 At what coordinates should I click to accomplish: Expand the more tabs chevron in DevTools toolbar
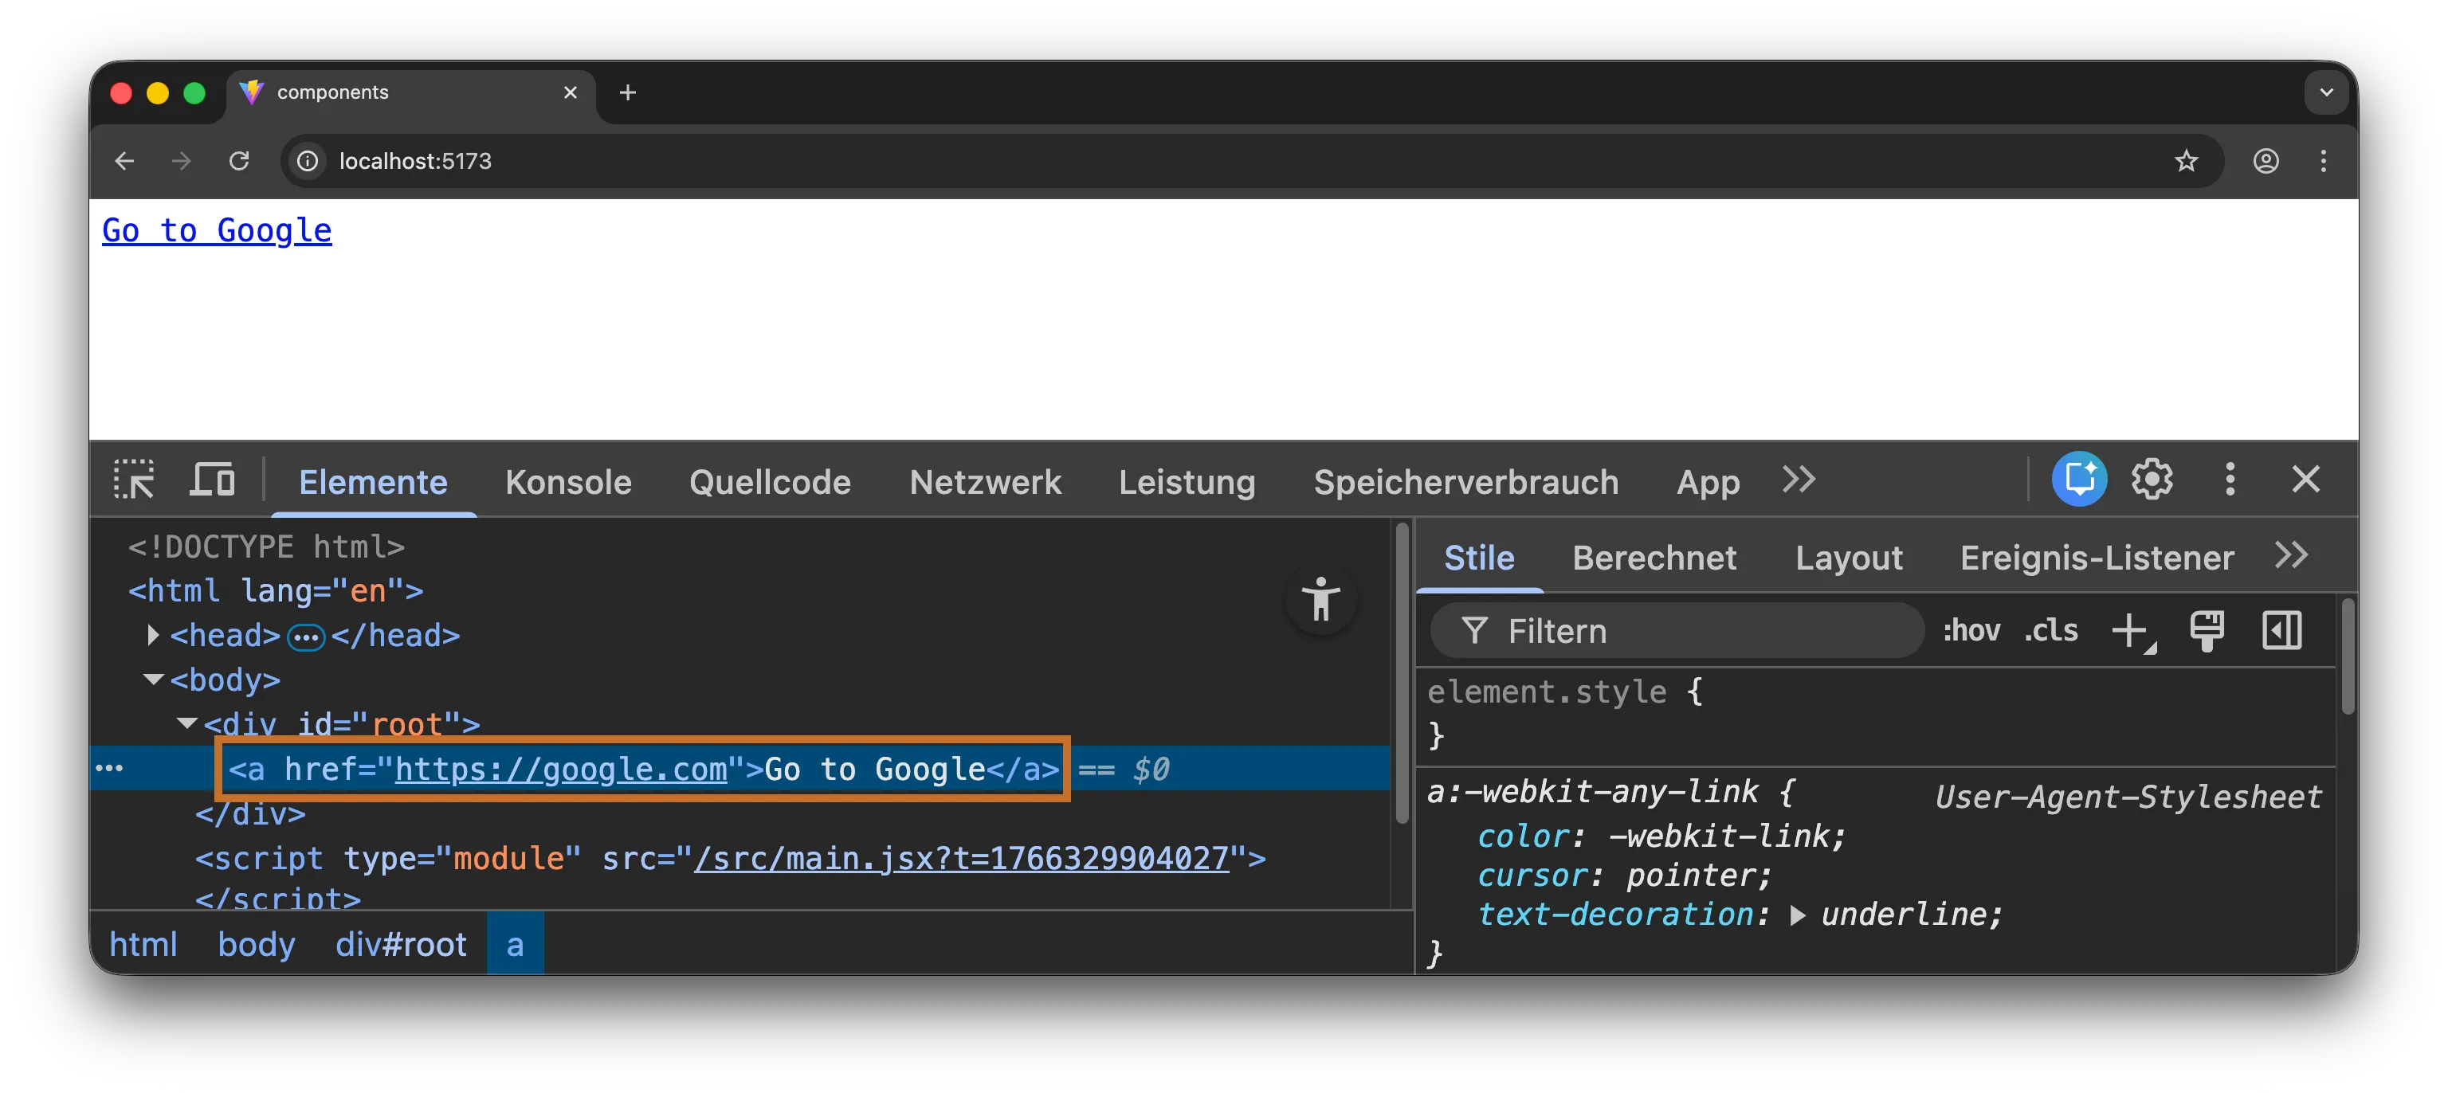click(x=1797, y=480)
